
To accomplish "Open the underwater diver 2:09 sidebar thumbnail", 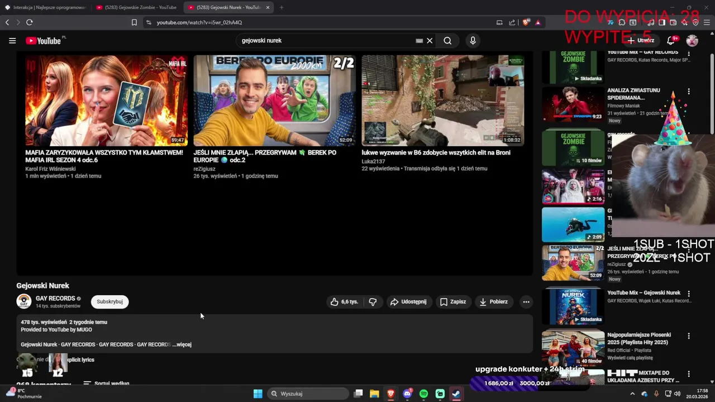I will point(573,224).
